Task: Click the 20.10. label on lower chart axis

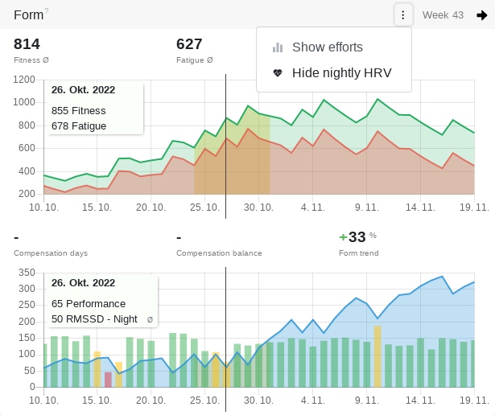Action: point(151,401)
